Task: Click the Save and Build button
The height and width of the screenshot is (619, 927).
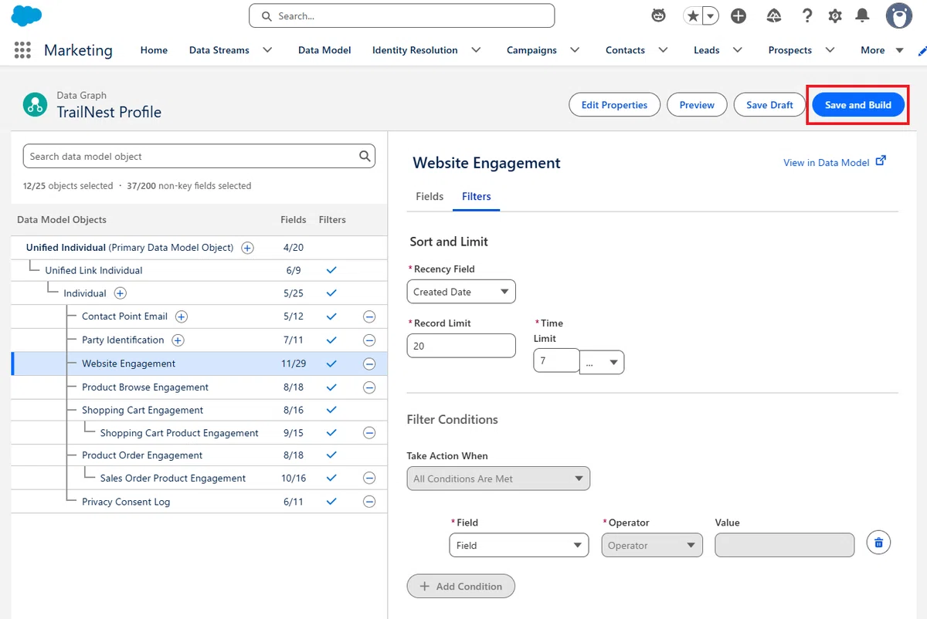Action: click(858, 105)
